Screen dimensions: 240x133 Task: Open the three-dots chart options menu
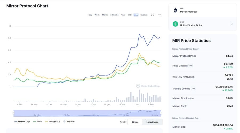159,15
